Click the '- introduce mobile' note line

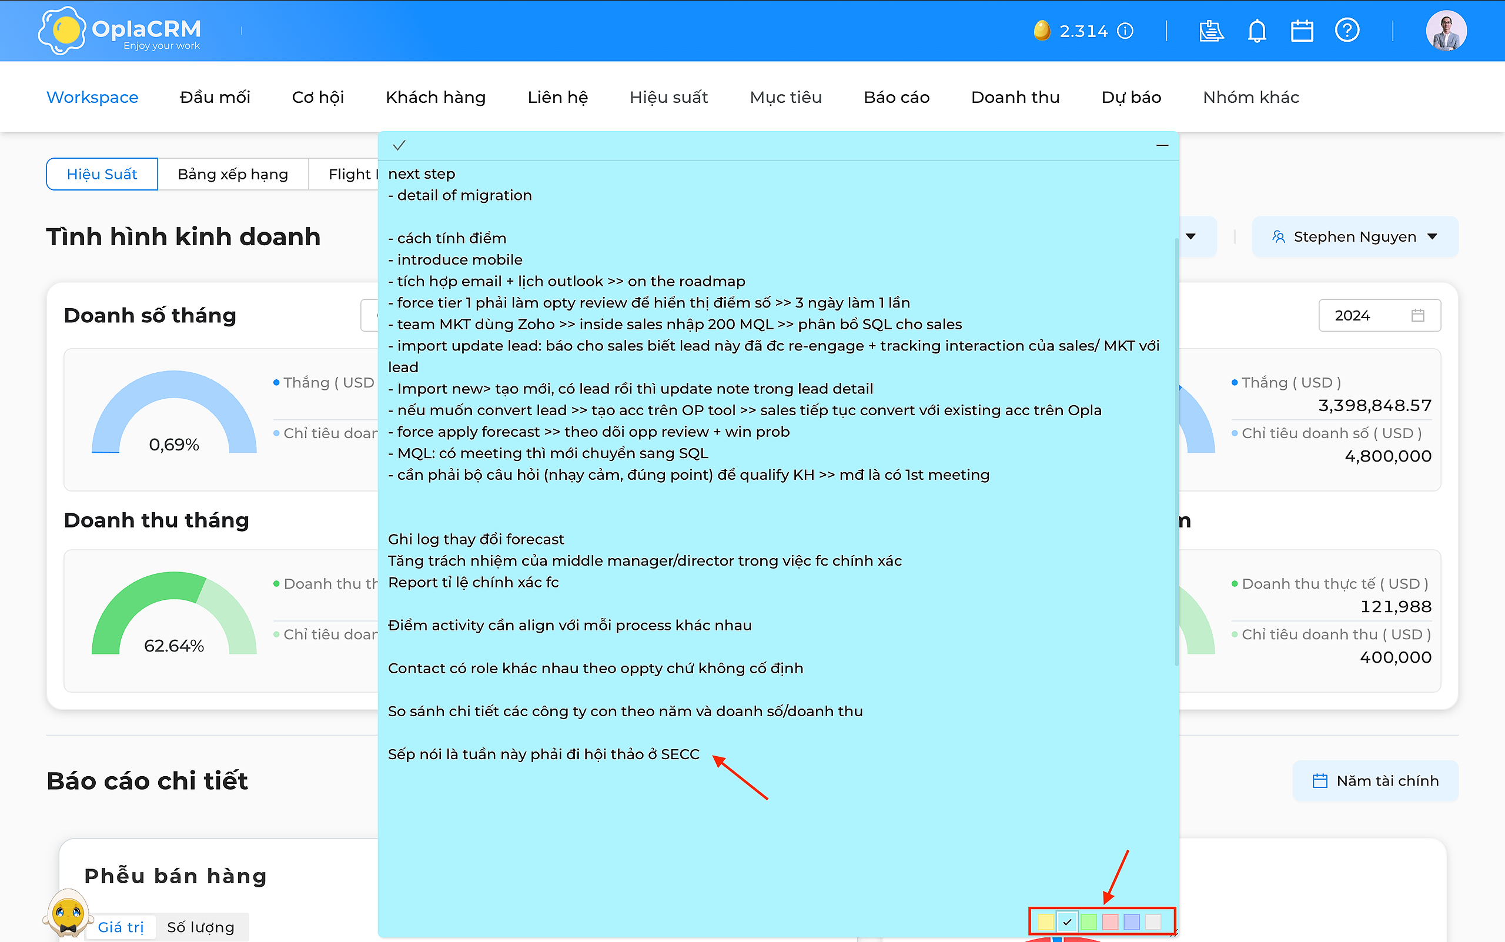[456, 260]
